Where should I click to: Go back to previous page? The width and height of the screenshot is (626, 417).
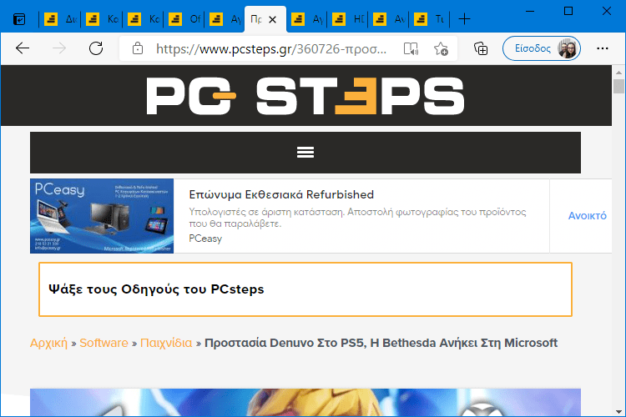pos(23,48)
